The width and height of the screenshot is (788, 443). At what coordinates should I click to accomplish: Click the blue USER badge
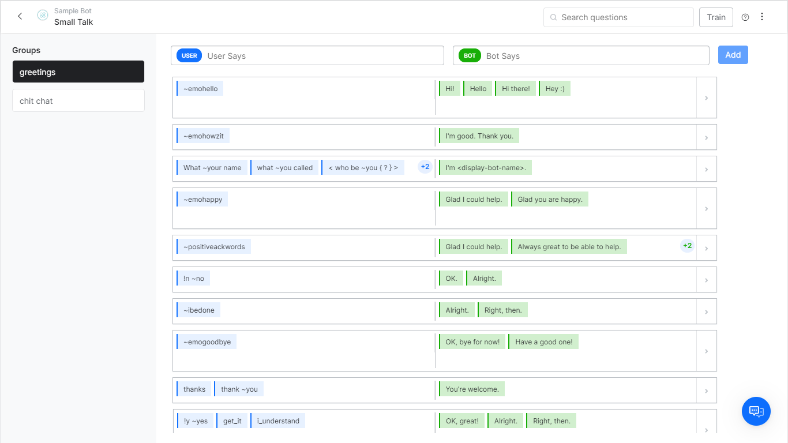tap(189, 56)
